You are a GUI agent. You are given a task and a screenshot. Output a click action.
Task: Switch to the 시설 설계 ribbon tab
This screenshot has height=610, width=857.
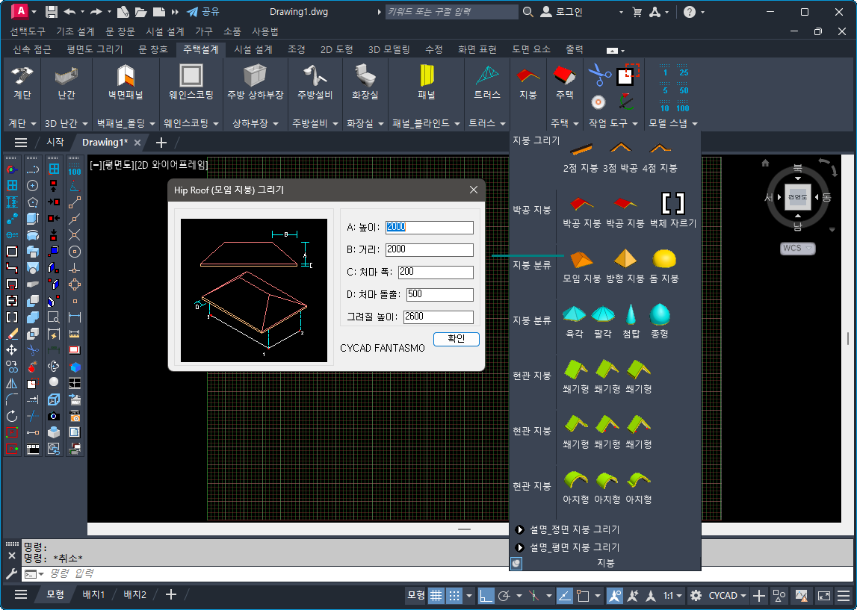point(253,49)
